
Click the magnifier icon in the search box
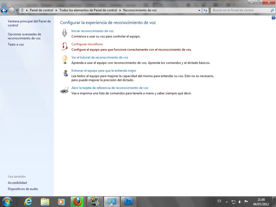tap(272, 10)
